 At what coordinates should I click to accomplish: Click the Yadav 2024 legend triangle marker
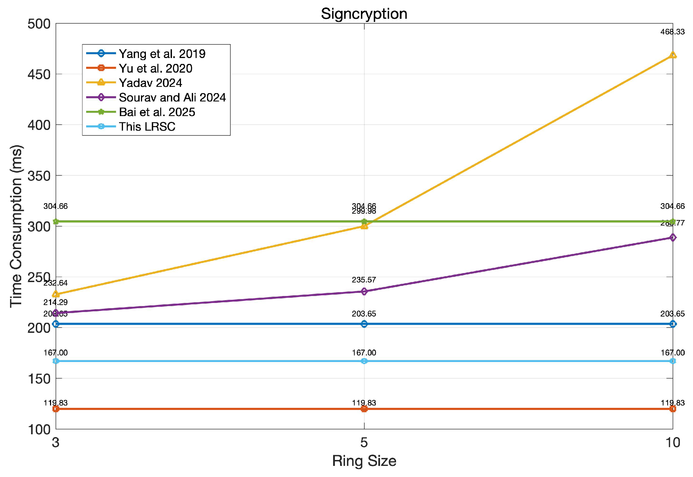coord(101,82)
